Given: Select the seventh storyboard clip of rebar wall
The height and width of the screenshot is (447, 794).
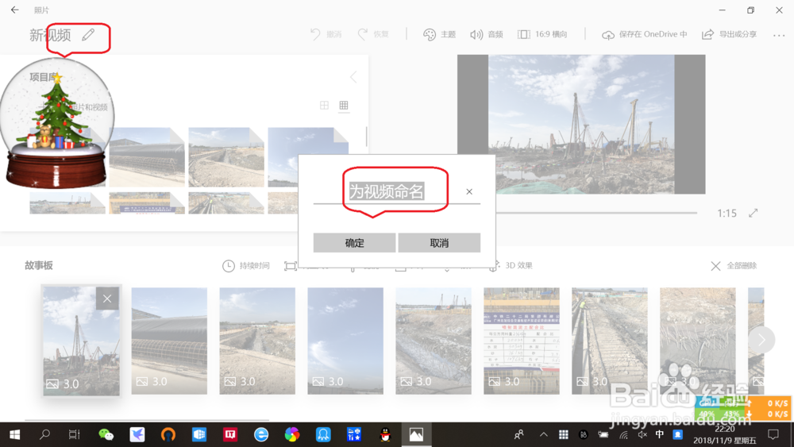Looking at the screenshot, I should (x=610, y=341).
